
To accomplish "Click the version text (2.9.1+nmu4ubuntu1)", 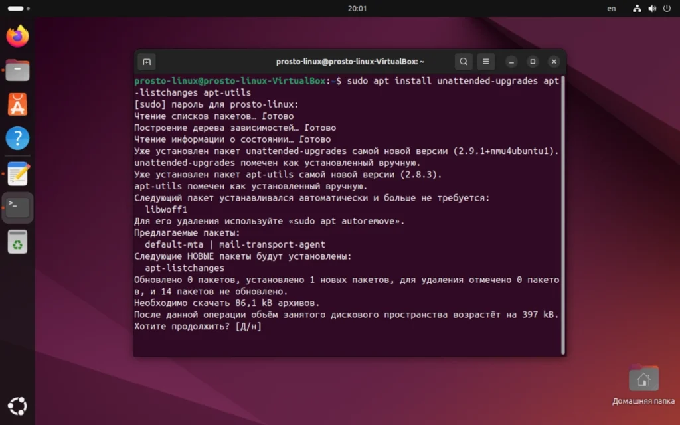I will pos(504,151).
